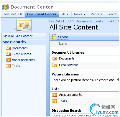The width and height of the screenshot is (120, 117).
Task: Open the kb tab dropdown arrow
Action: coord(68,14)
